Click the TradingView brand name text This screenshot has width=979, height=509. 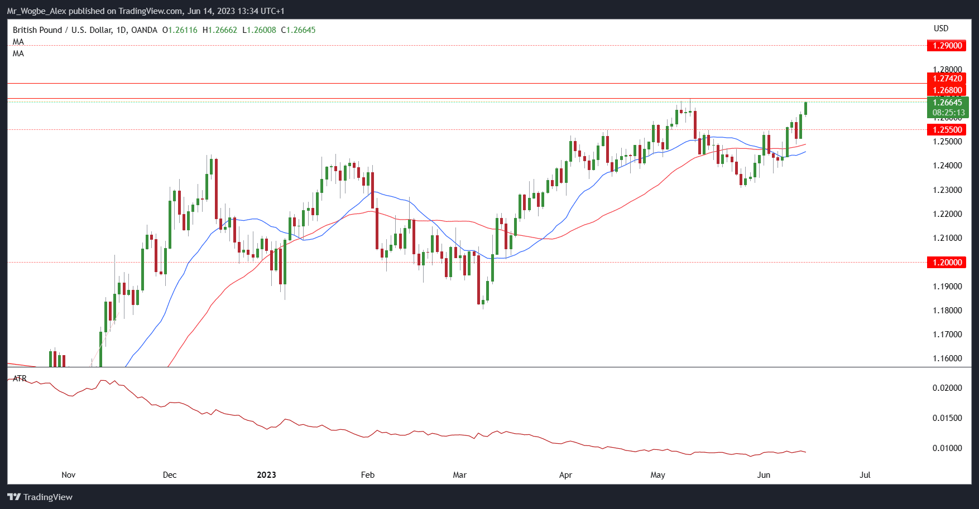[48, 497]
